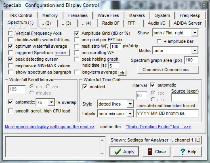210x163 pixels.
Task: Enable triggered Spectrum checkbox
Action: (x=10, y=53)
